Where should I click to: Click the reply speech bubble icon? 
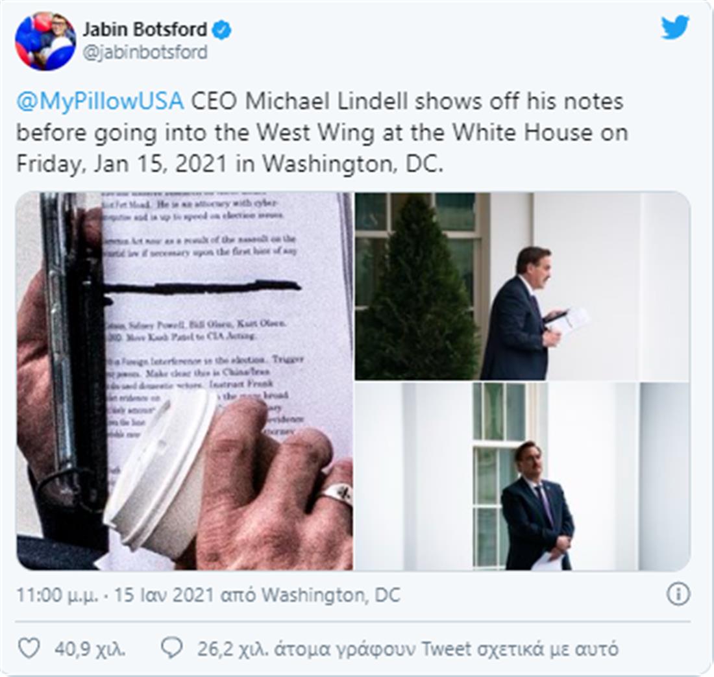(x=172, y=648)
